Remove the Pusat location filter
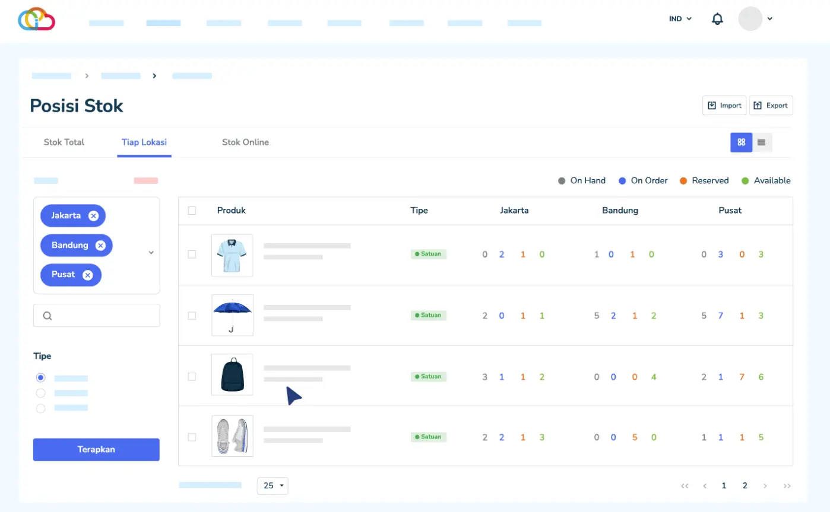Screen dimensions: 830x512 click(88, 275)
